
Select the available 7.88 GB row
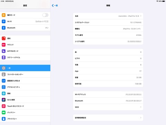108,84
